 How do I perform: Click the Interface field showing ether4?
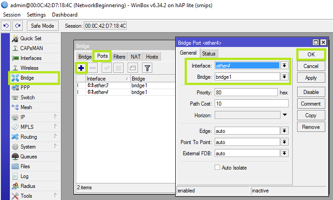tap(247, 65)
